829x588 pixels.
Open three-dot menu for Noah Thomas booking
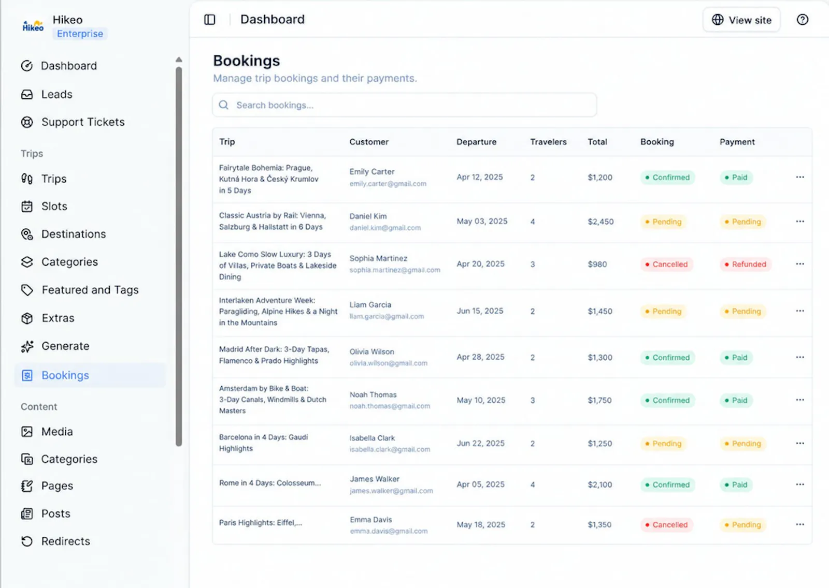pyautogui.click(x=799, y=400)
